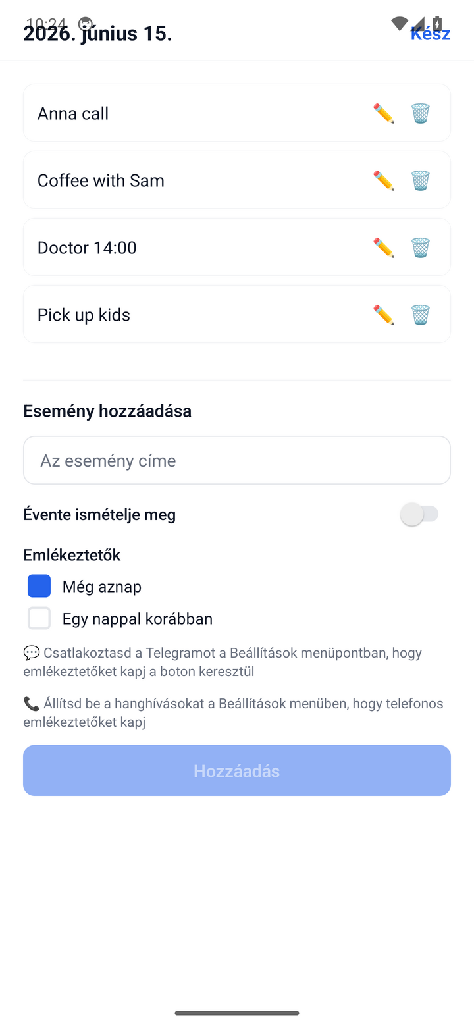The image size is (474, 1027).
Task: Delete the Anna call event
Action: [x=421, y=113]
